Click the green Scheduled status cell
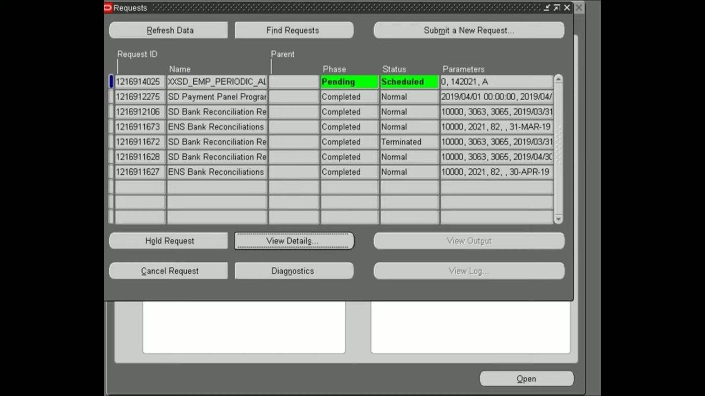 tap(409, 82)
